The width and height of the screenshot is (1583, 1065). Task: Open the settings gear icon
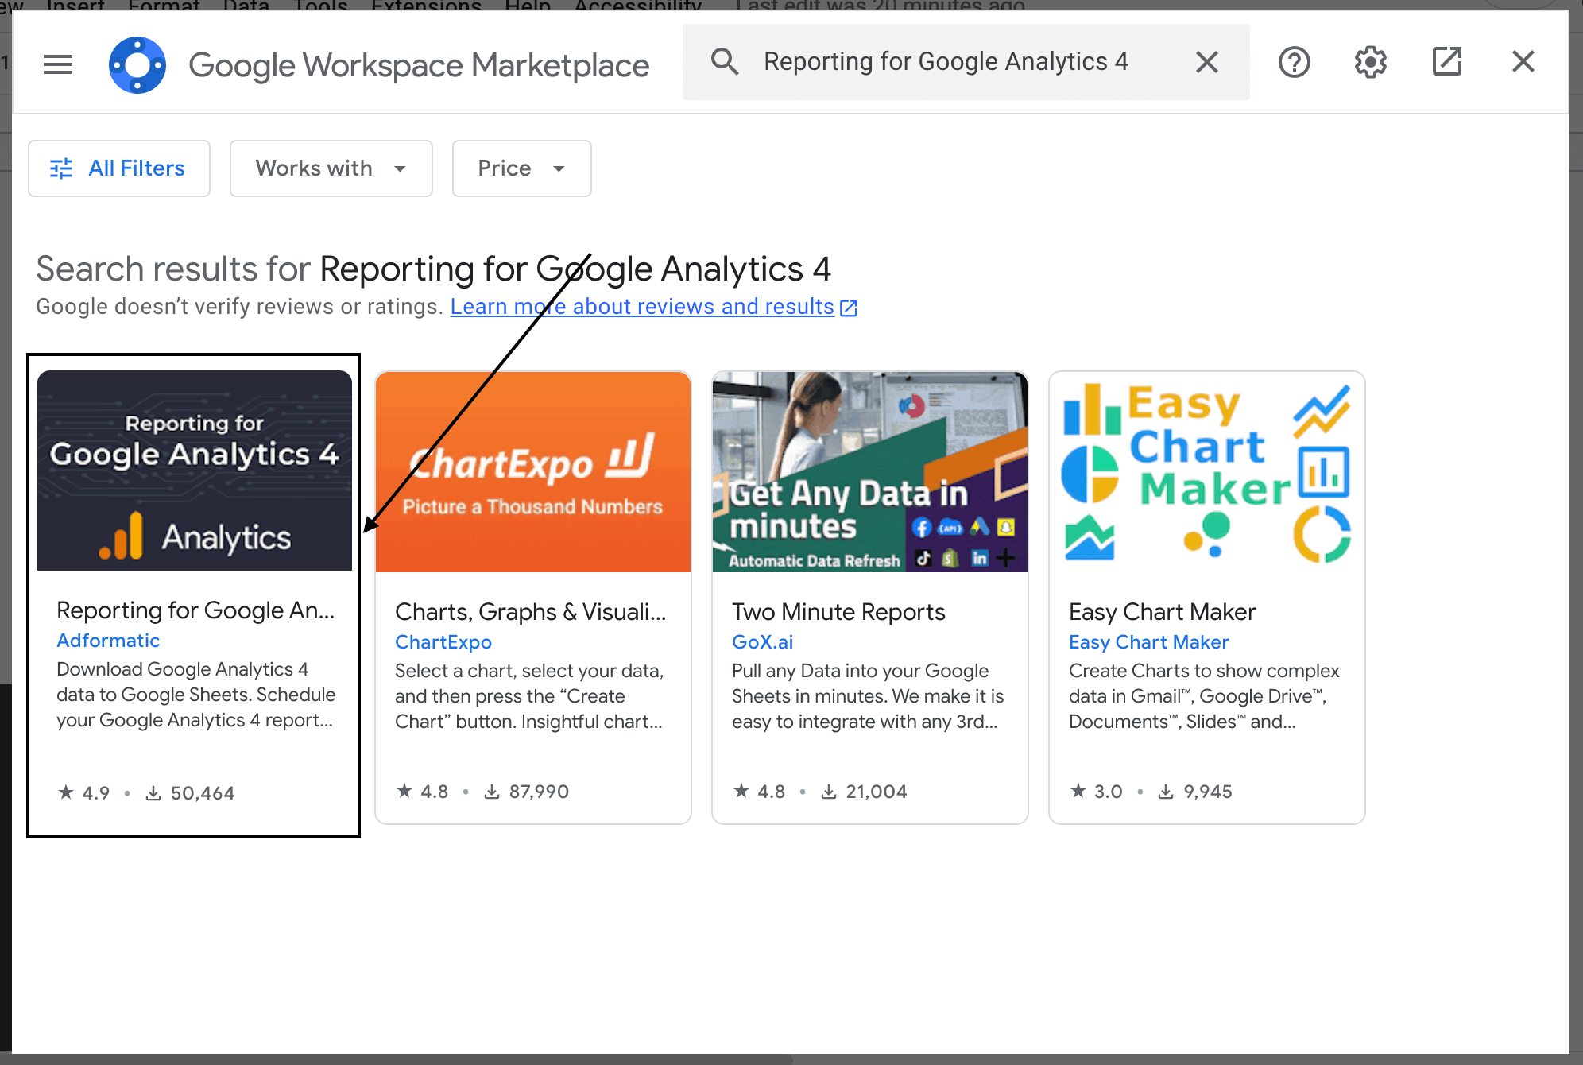(1371, 62)
